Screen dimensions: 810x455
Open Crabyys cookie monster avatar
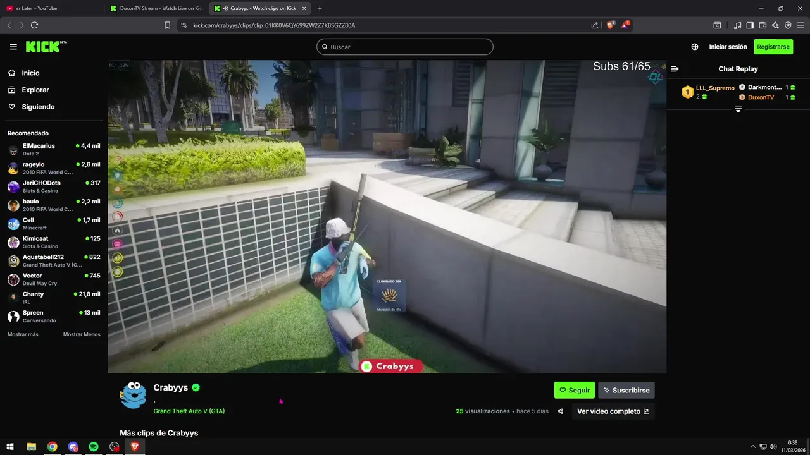(x=133, y=394)
